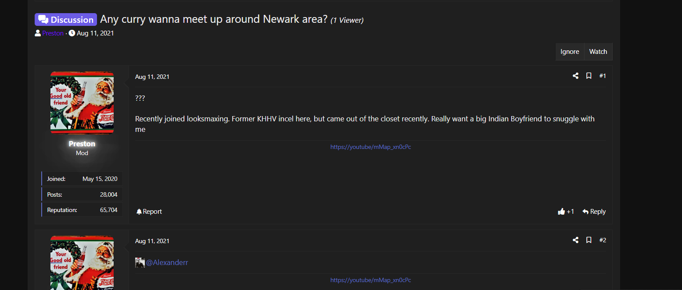Open the @Alexanderr mention profile

tap(167, 262)
